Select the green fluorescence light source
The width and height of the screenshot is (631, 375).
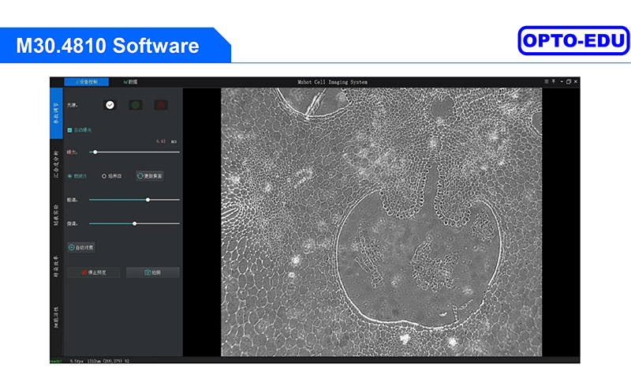point(136,105)
